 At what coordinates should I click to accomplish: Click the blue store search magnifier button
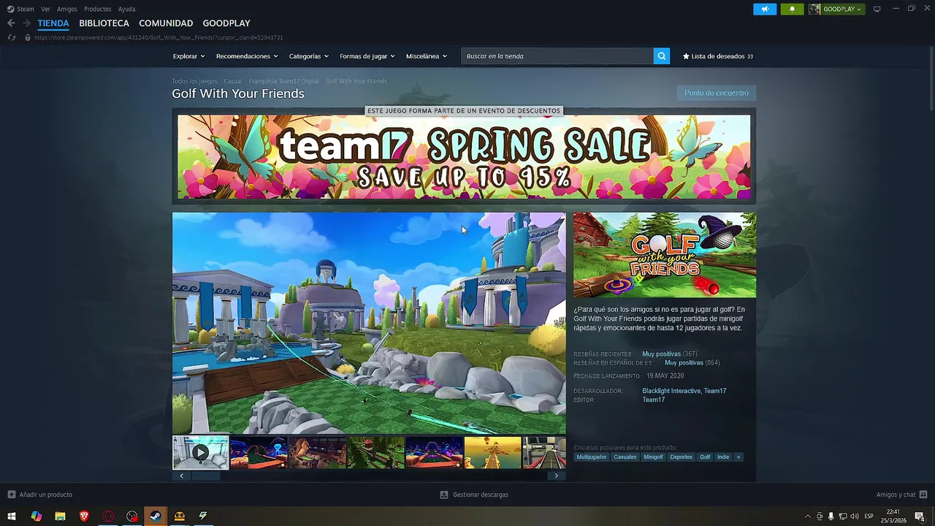[662, 56]
